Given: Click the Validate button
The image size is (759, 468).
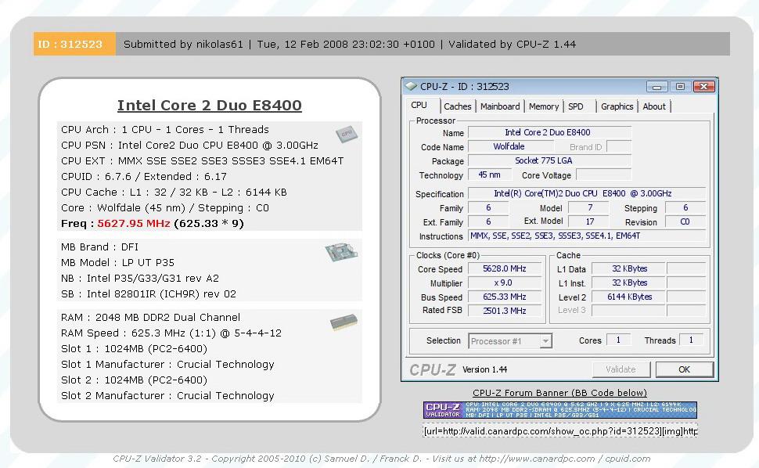Looking at the screenshot, I should click(x=621, y=369).
